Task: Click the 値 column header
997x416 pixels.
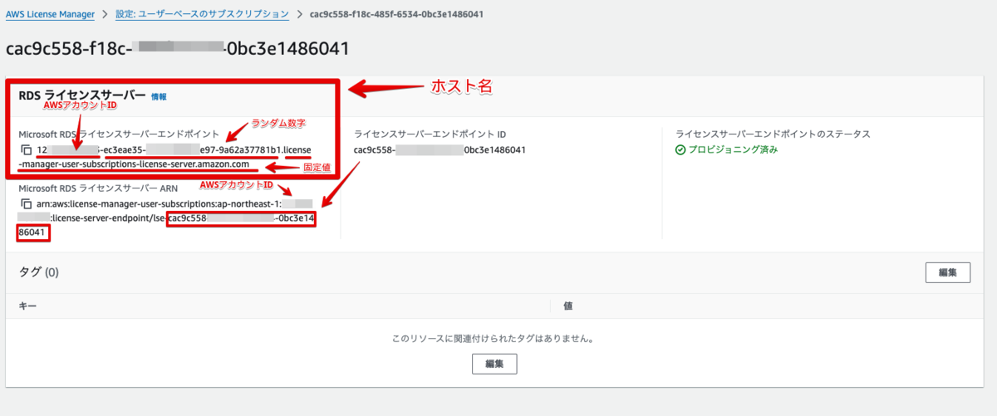Action: [568, 306]
